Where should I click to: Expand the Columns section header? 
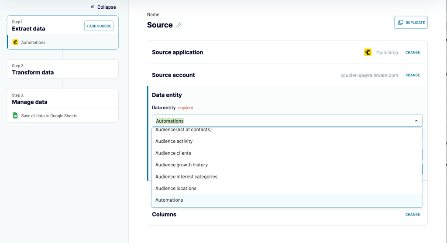tap(164, 215)
